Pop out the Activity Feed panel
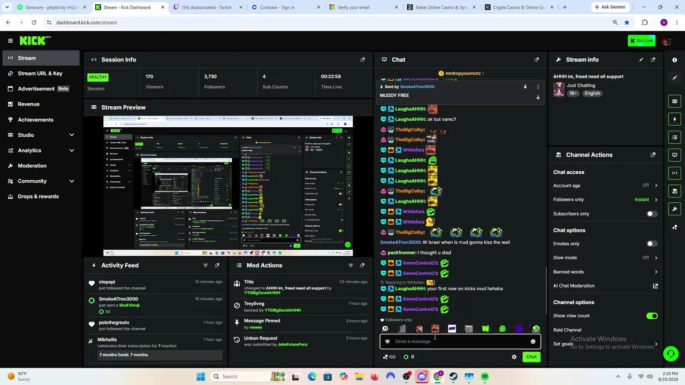Viewport: 685px width, 385px height. click(217, 265)
